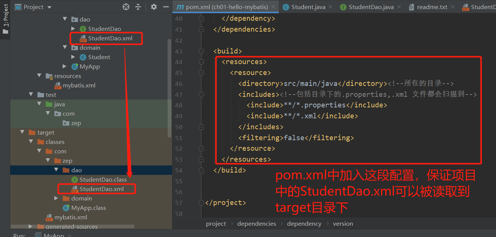Click fold marker at </dependencies> line 41

tap(201, 29)
